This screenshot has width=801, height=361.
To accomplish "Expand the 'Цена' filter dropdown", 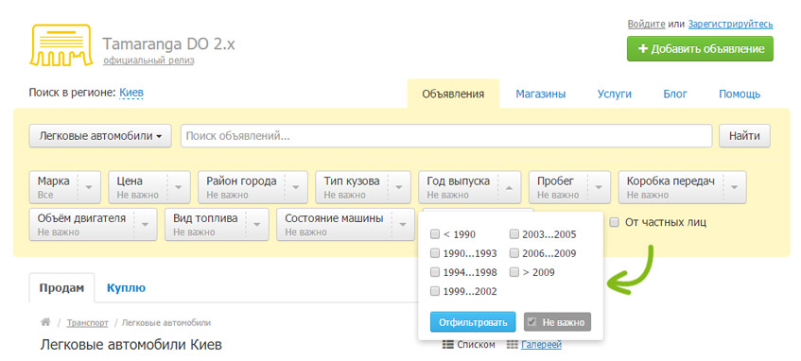I will (x=149, y=187).
